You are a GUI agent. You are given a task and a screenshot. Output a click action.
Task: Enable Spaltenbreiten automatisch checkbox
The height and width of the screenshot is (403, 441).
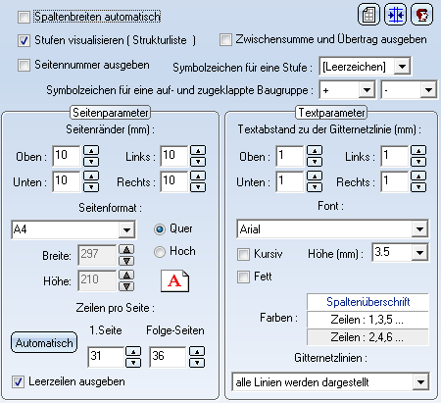[x=24, y=17]
